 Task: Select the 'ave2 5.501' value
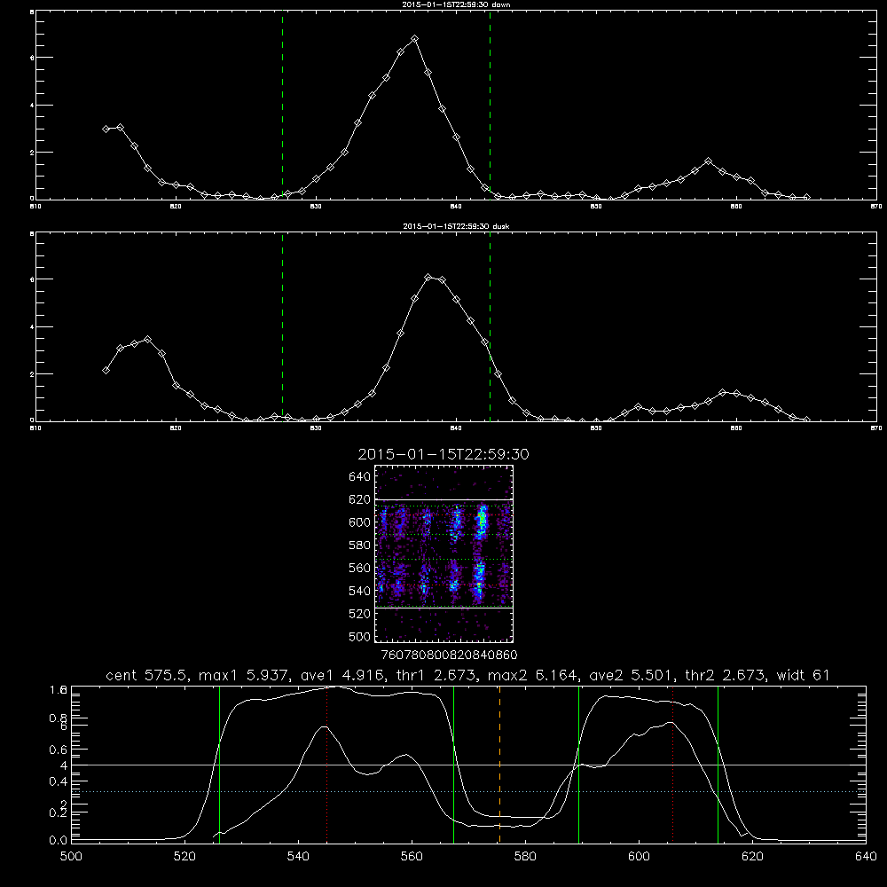coord(630,675)
